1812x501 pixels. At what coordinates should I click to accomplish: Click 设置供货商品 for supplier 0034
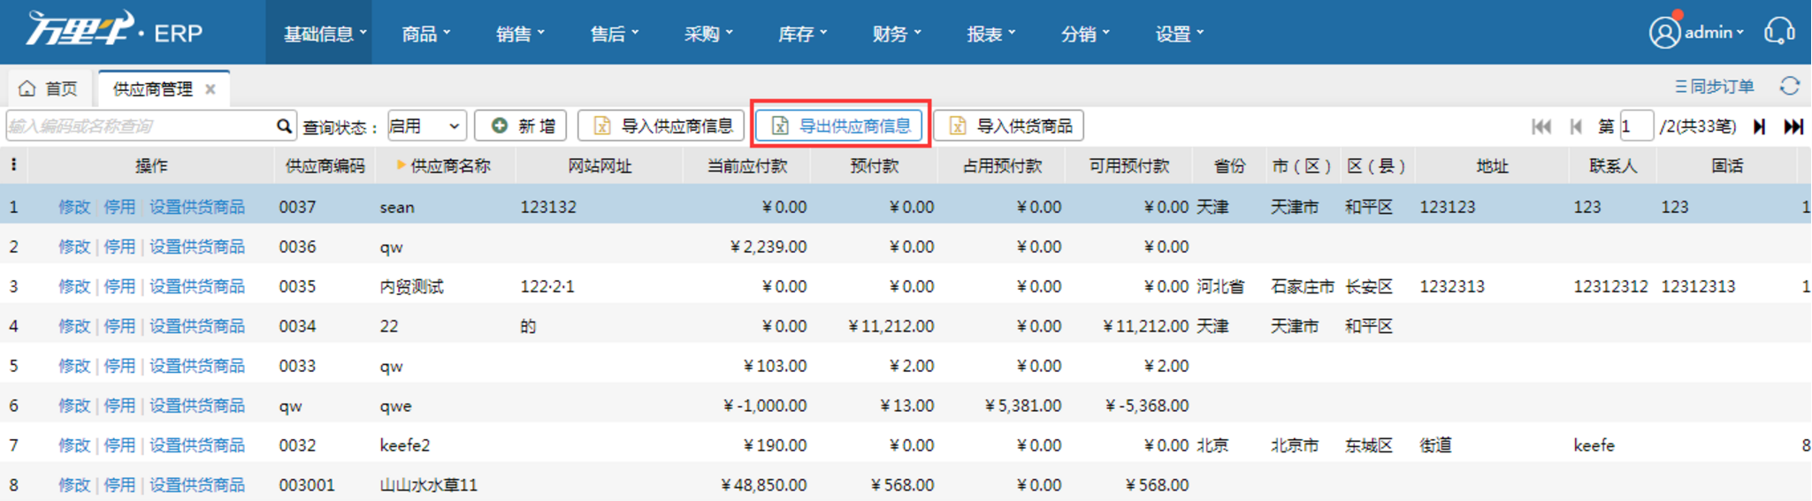click(x=197, y=326)
